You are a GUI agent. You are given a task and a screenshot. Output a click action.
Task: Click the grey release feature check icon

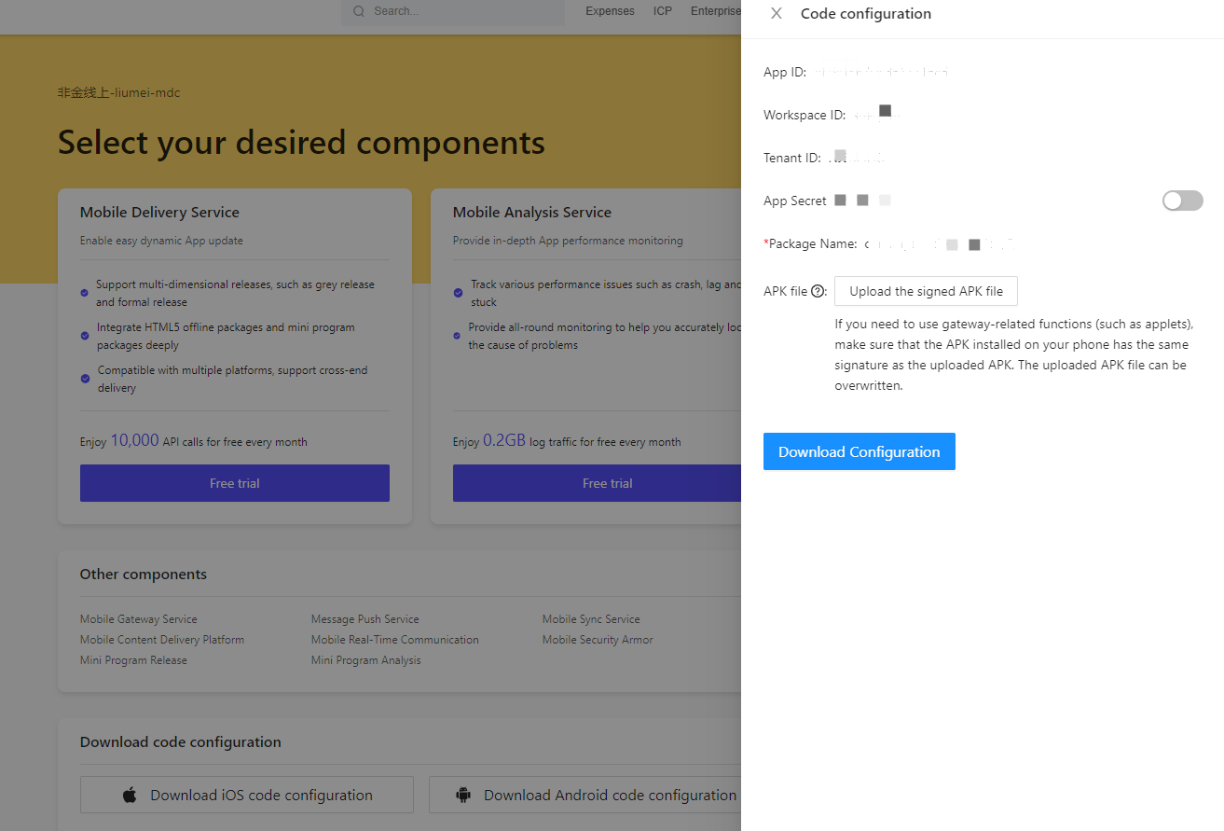coord(85,293)
